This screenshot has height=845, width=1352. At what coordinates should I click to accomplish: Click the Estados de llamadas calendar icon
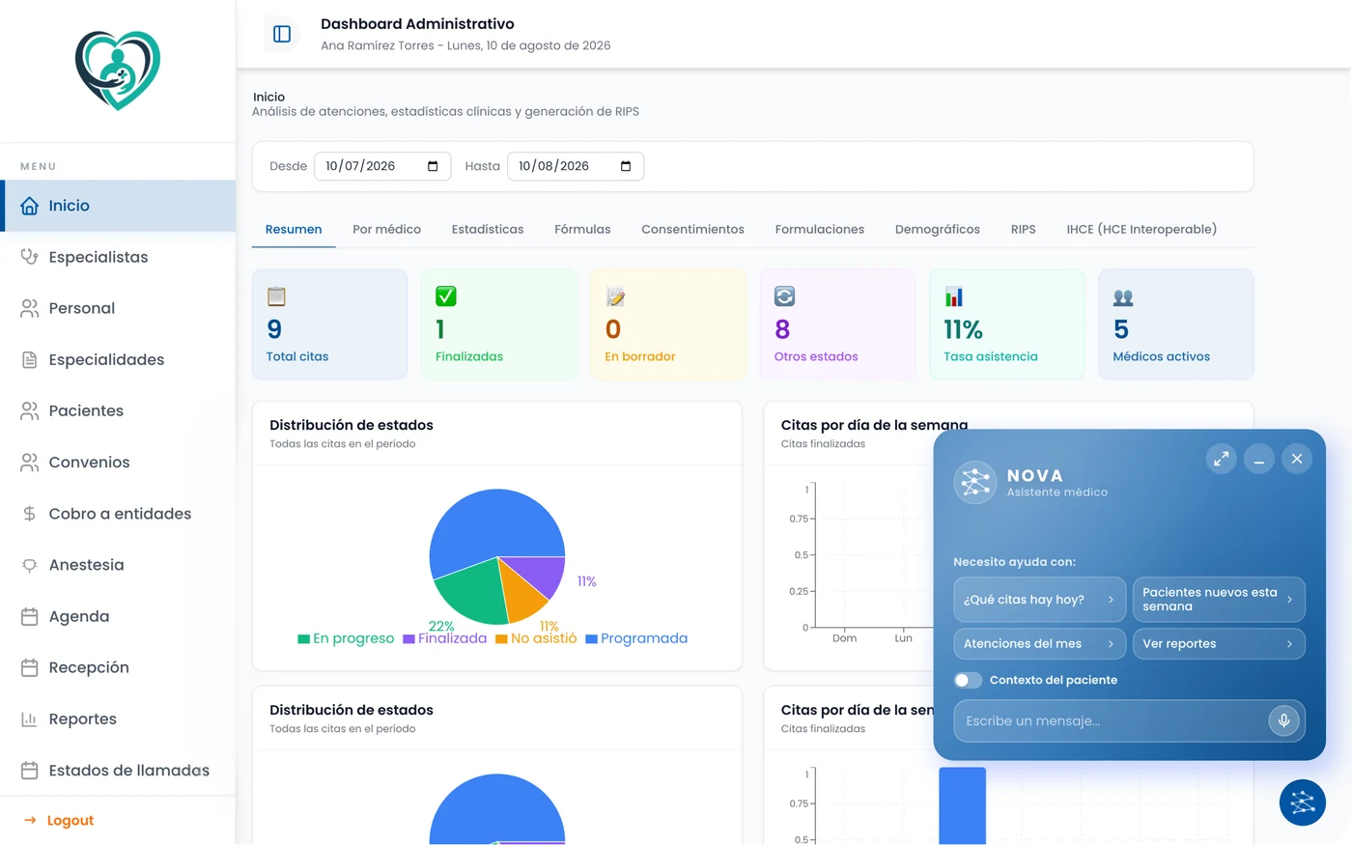point(30,770)
